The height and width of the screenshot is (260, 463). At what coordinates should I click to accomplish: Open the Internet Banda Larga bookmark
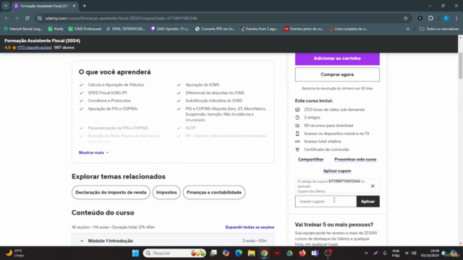(x=23, y=29)
